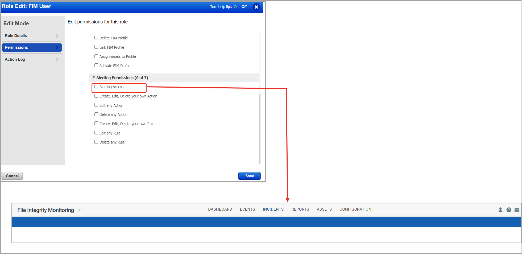522x254 pixels.
Task: Click the Role Details chevron arrow
Action: pyautogui.click(x=57, y=36)
